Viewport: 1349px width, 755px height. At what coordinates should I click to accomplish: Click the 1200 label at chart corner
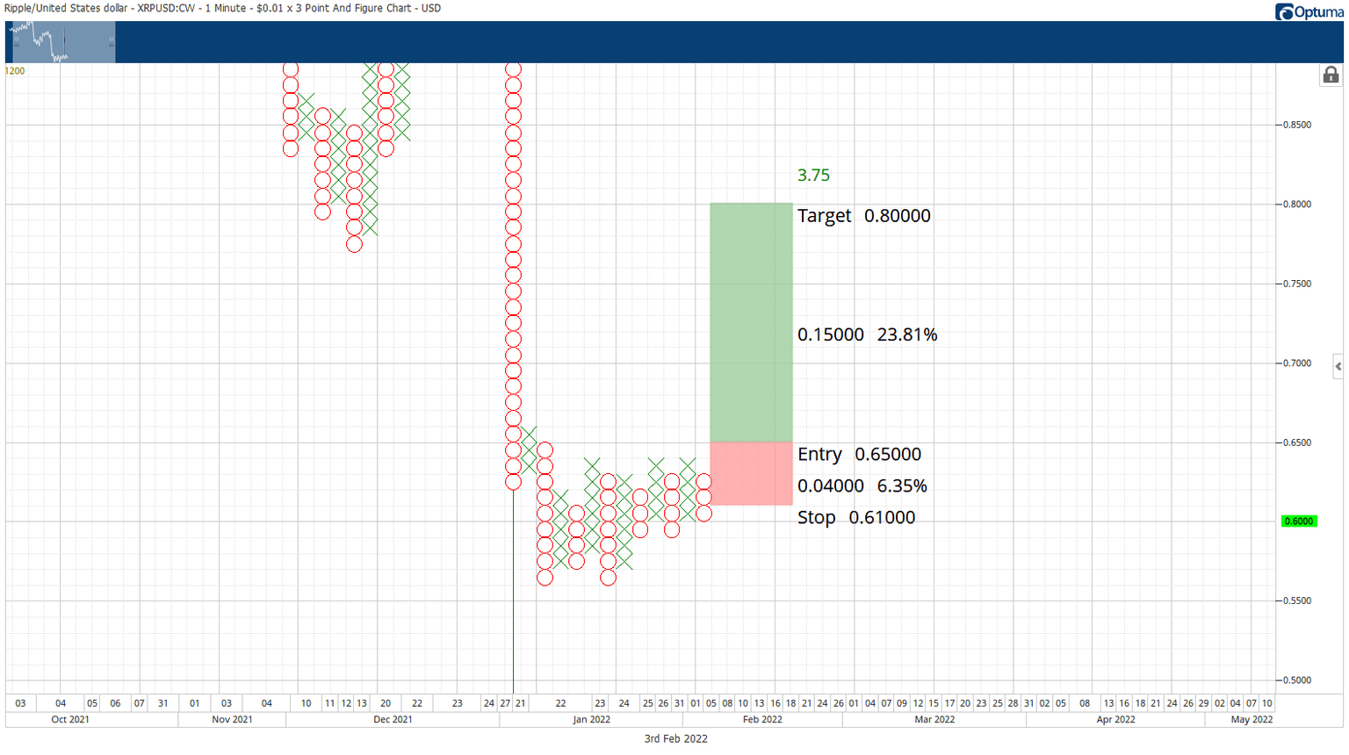pyautogui.click(x=15, y=71)
